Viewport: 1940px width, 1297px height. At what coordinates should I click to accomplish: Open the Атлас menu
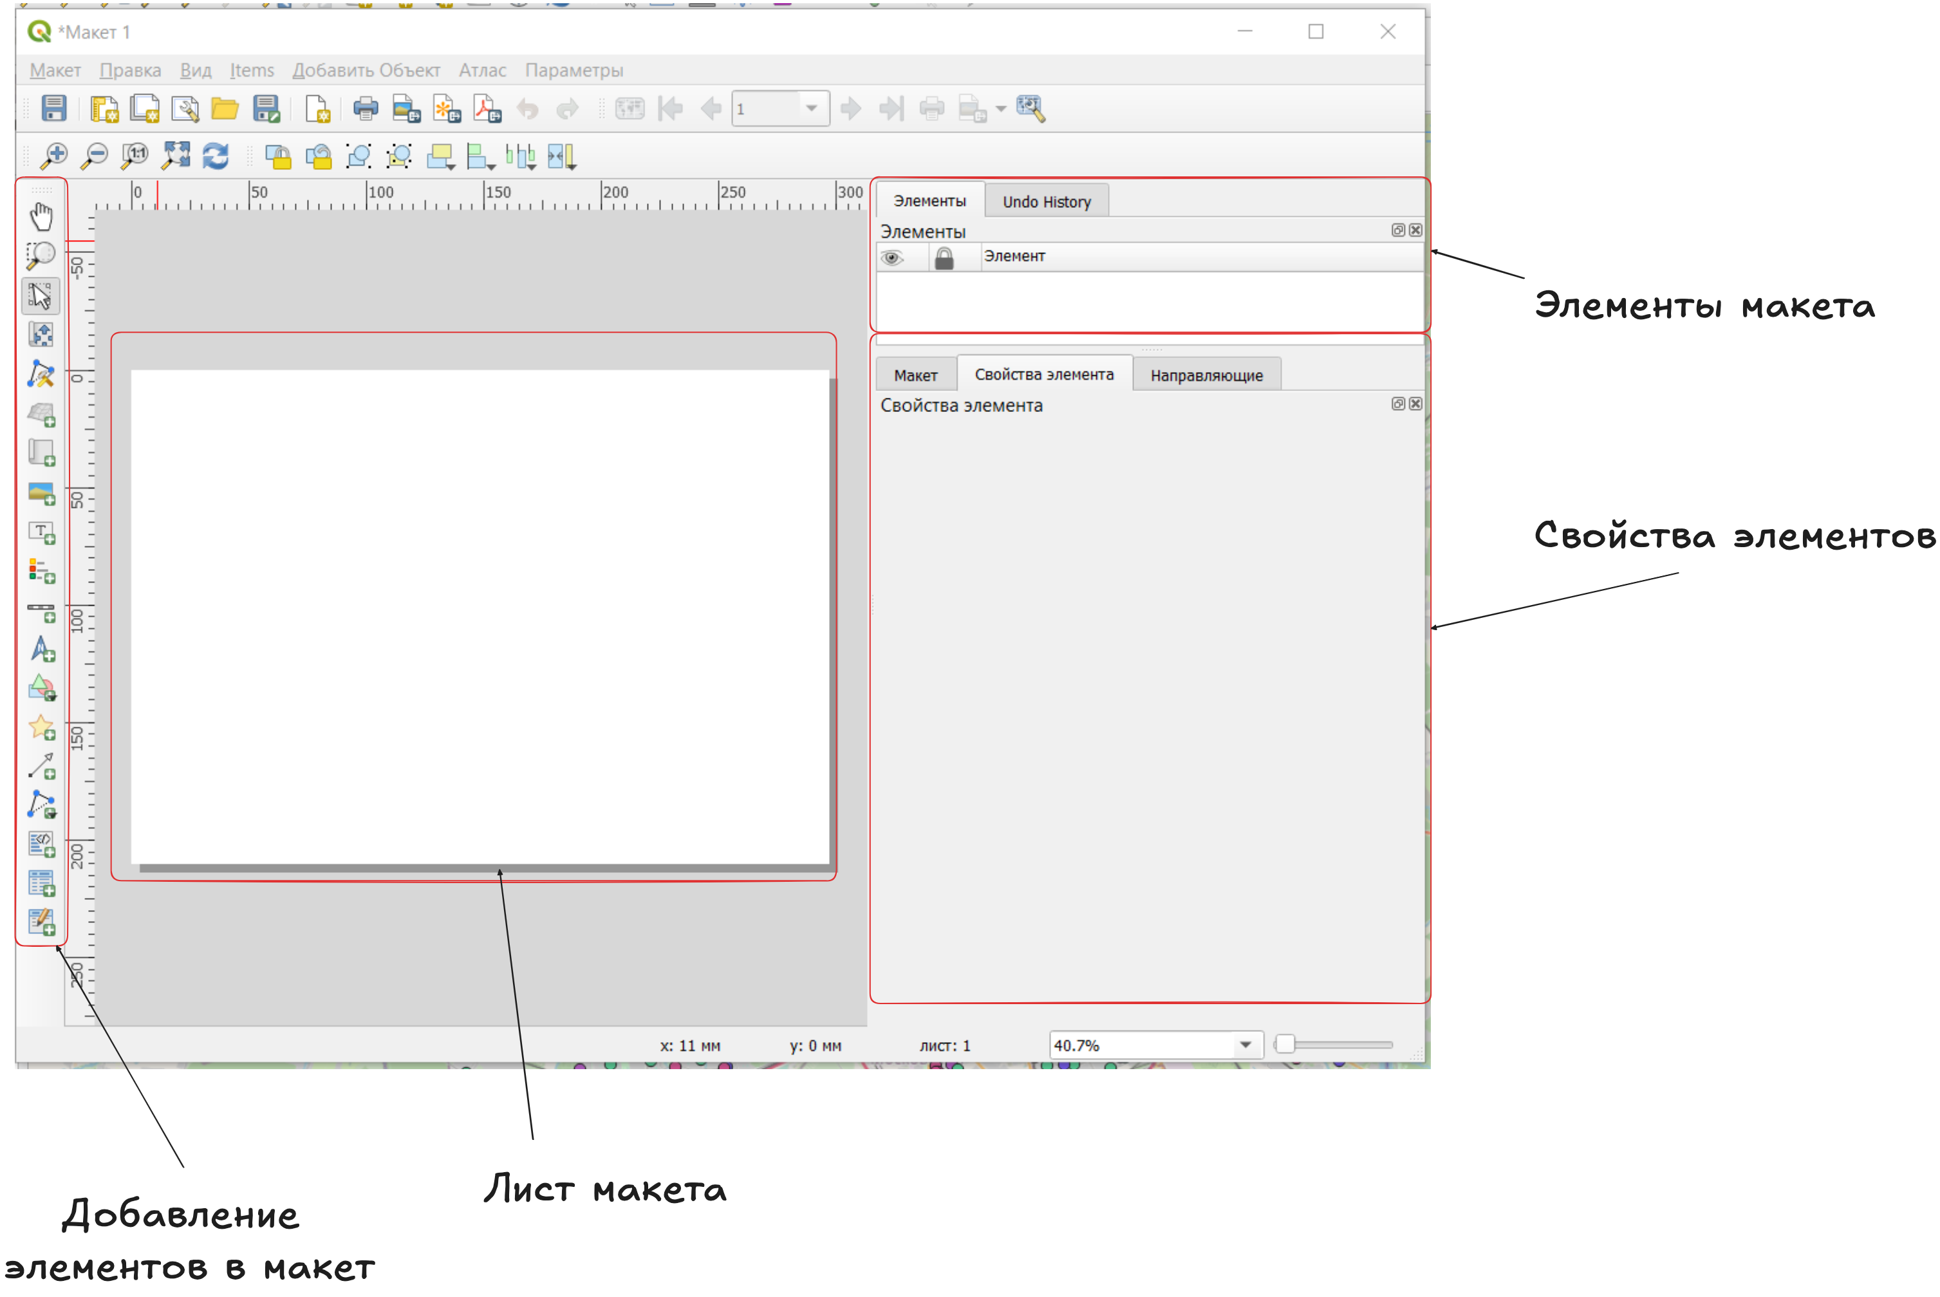coord(482,70)
